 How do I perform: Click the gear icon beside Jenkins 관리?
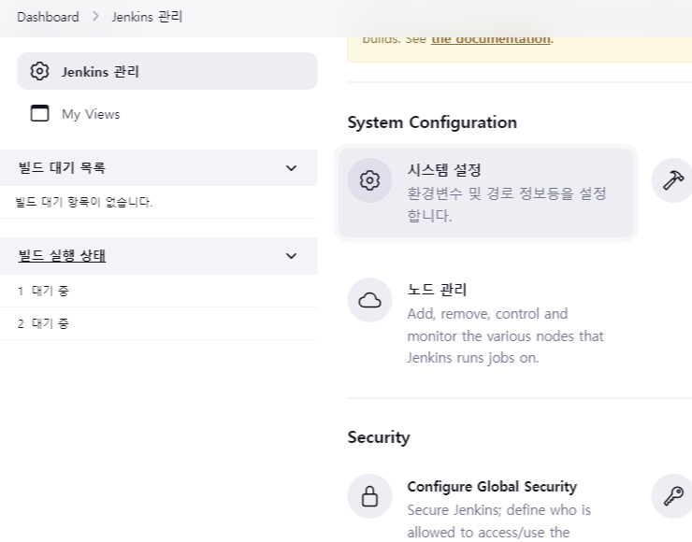point(39,71)
